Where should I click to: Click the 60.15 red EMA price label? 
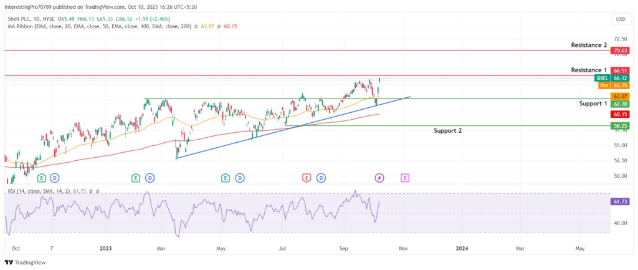(620, 114)
